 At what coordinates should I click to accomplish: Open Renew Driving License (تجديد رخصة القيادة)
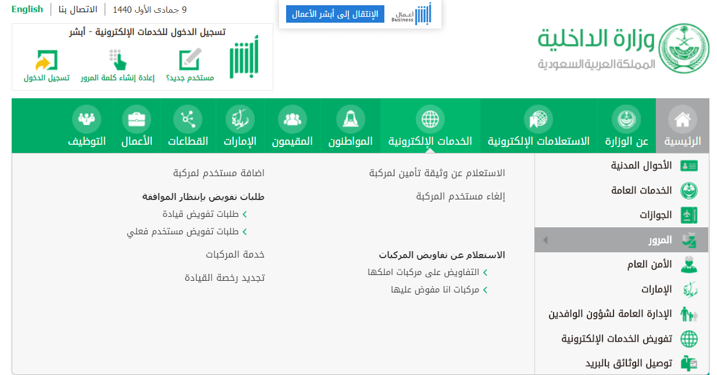tap(224, 278)
